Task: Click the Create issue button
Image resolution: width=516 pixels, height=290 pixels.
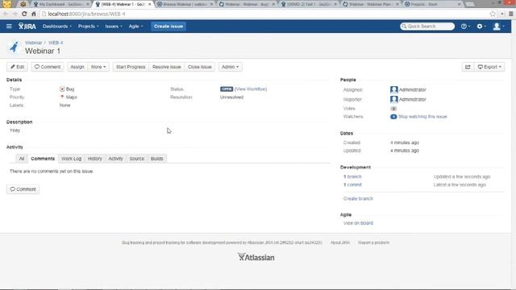Action: pos(169,26)
